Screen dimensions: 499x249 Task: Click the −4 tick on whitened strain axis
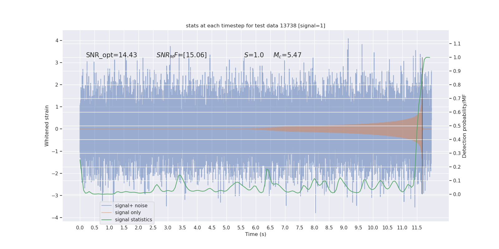pos(56,218)
